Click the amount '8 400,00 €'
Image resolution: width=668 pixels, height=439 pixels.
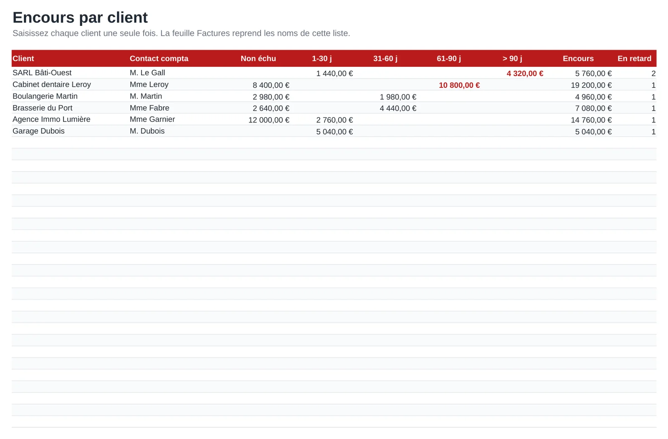(x=271, y=85)
